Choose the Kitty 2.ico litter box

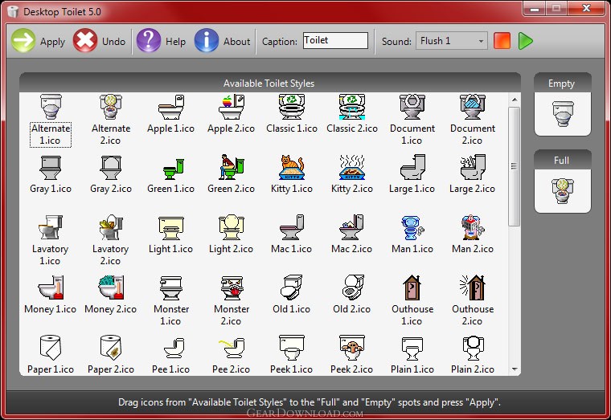coord(352,167)
